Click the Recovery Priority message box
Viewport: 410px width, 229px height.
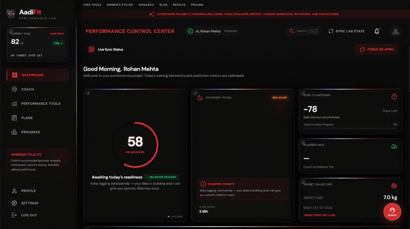tap(243, 189)
